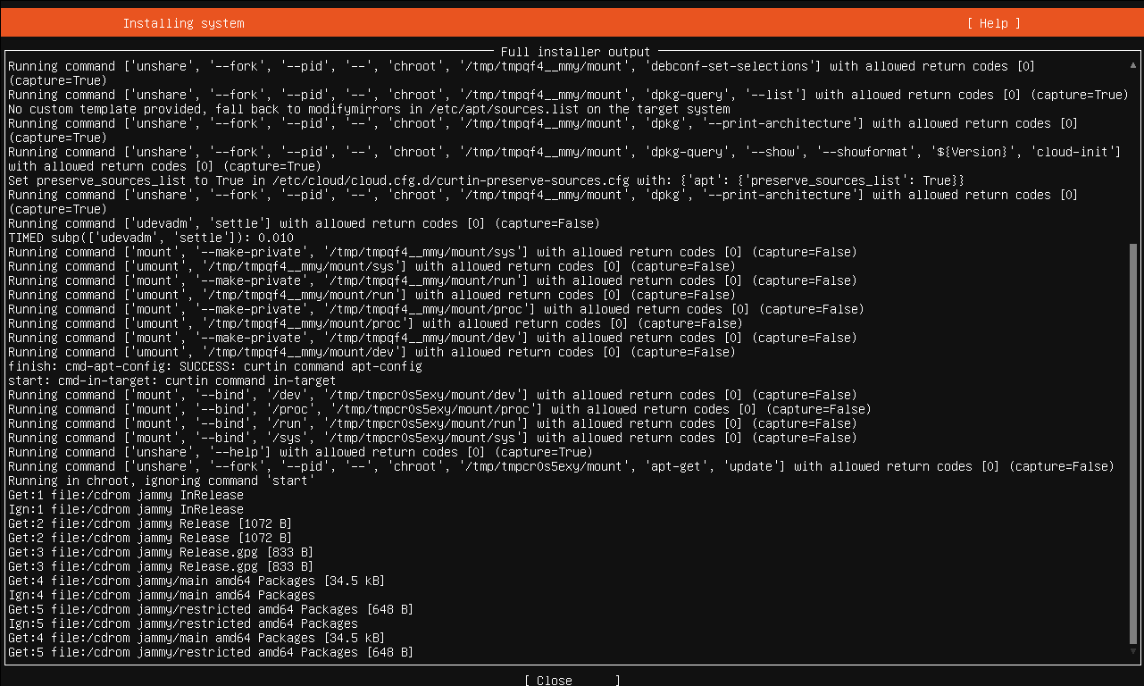This screenshot has width=1144, height=686.
Task: Click the 'Get:1 file:/cdrom jammy InRelease' line
Action: pos(125,495)
